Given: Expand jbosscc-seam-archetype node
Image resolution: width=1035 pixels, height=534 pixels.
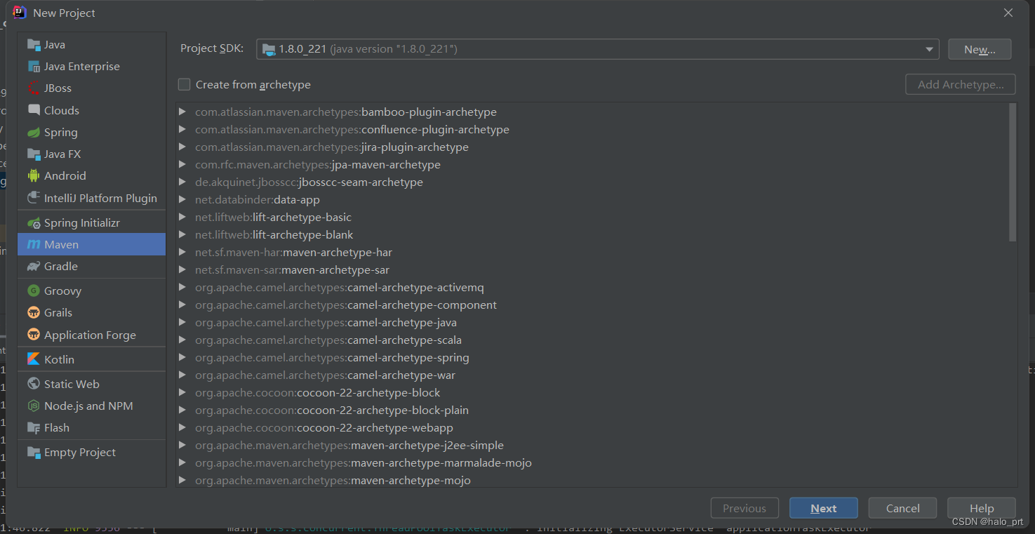Looking at the screenshot, I should tap(182, 182).
